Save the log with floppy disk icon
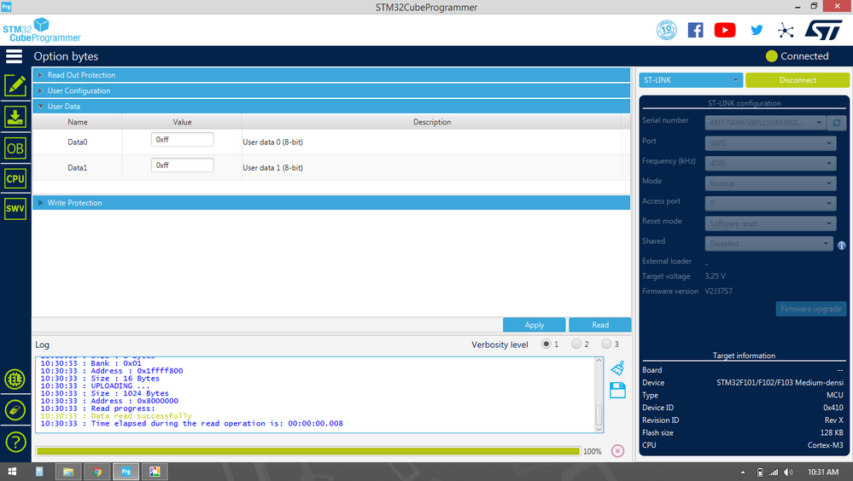The height and width of the screenshot is (481, 853). tap(617, 391)
